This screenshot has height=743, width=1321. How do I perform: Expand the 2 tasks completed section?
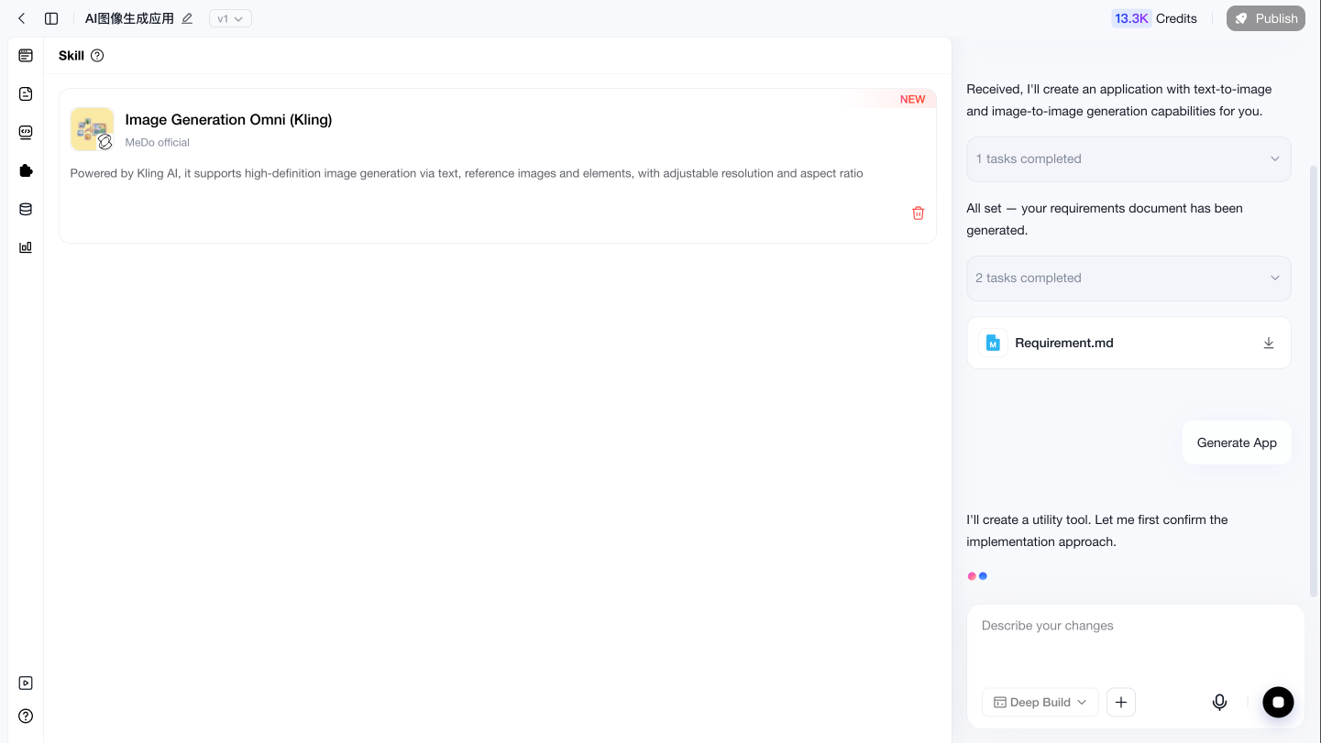pos(1128,279)
